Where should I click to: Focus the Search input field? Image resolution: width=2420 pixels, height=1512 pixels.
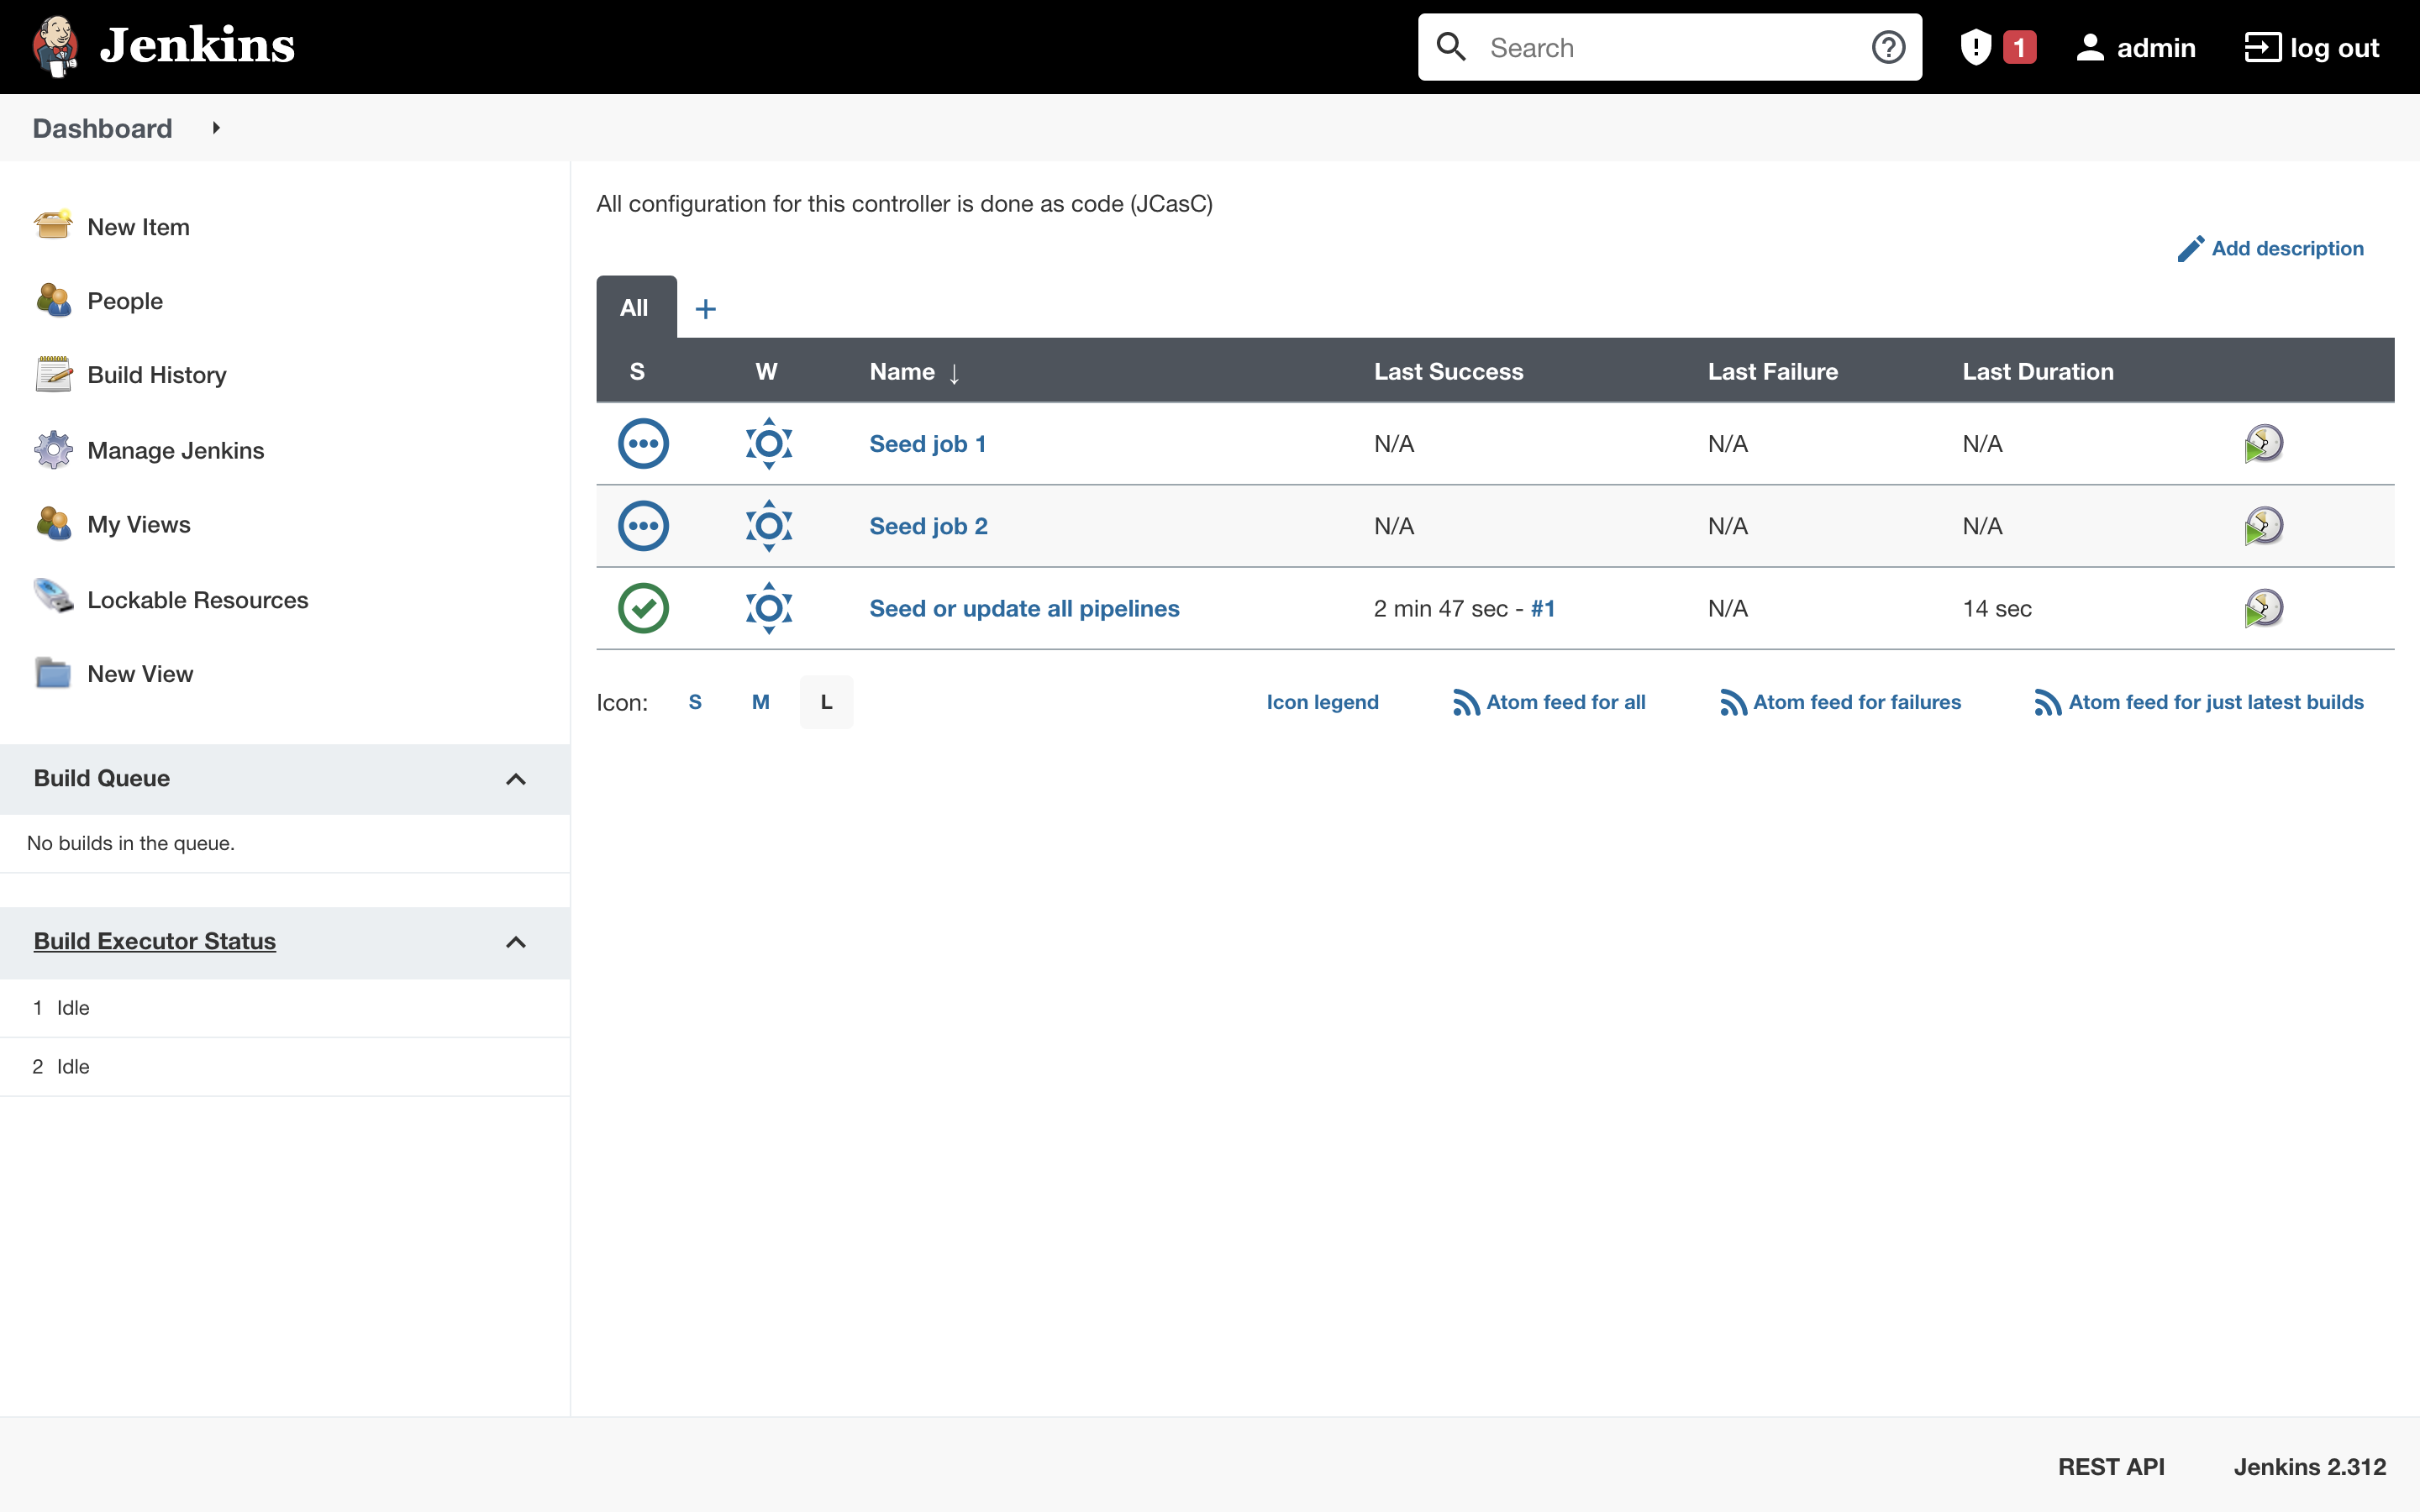1670,47
